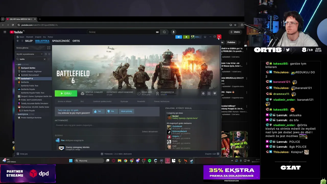The width and height of the screenshot is (327, 184).
Task: Open YouTube hamburger guide menu
Action: [x=5, y=32]
